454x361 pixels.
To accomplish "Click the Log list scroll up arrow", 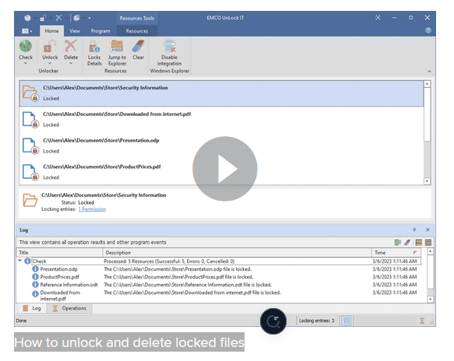I will pyautogui.click(x=431, y=251).
